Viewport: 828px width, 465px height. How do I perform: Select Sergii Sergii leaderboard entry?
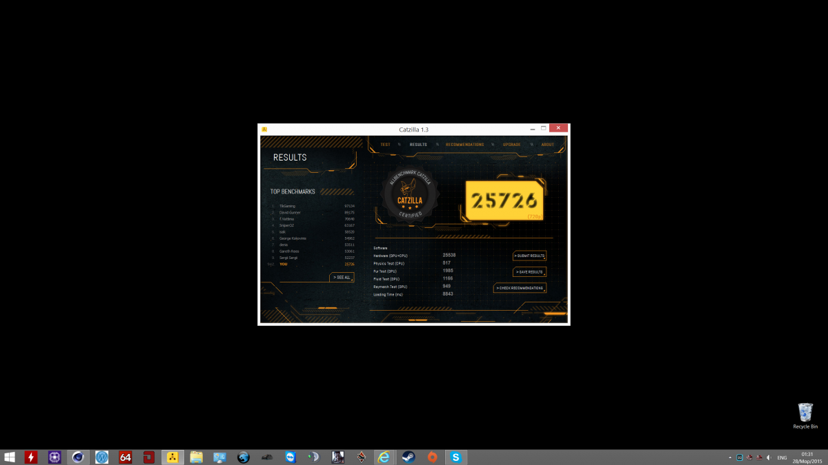tap(313, 258)
